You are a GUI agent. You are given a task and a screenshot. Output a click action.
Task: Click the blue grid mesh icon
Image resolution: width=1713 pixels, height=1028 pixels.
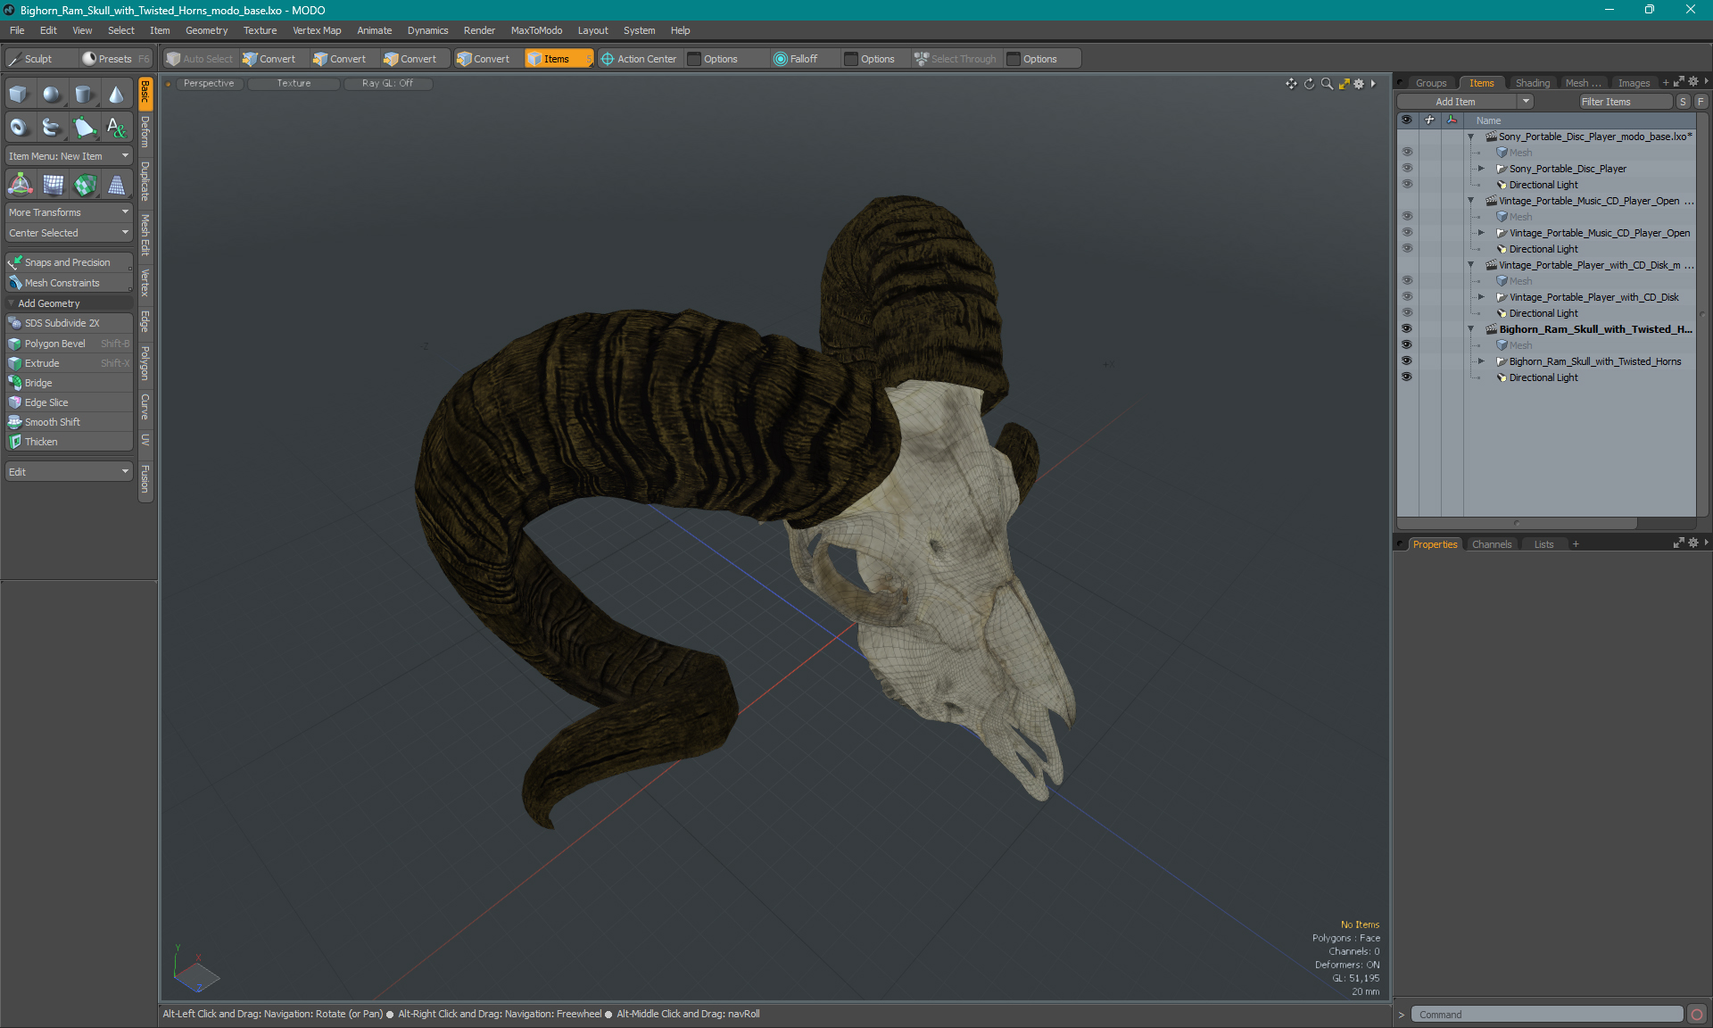click(x=53, y=185)
